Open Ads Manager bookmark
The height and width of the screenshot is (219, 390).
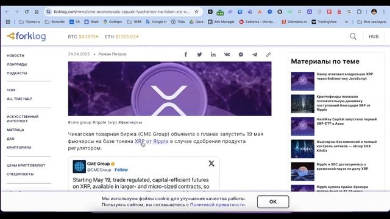pyautogui.click(x=221, y=22)
